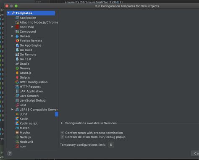Screen dimensions: 199x160
Task: Select the Nodeunit icon
Action: coord(17,142)
